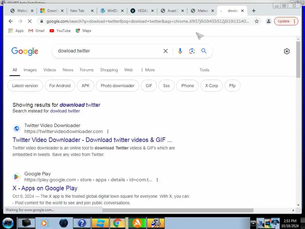Clear the search box with the X icon
Viewport: 305px width, 229px height.
[x=166, y=51]
